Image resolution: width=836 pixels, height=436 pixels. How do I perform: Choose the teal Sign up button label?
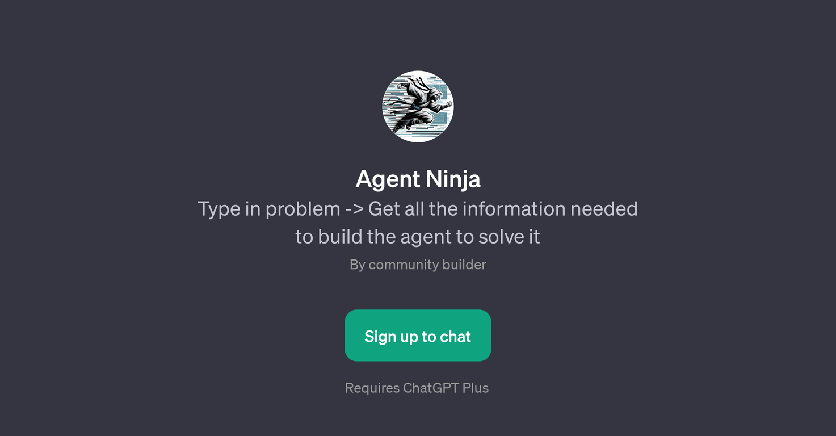tap(418, 337)
